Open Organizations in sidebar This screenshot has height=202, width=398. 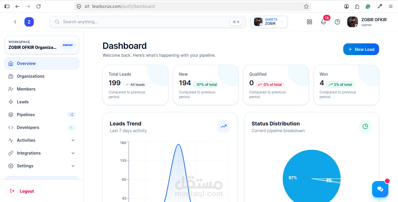[42, 76]
